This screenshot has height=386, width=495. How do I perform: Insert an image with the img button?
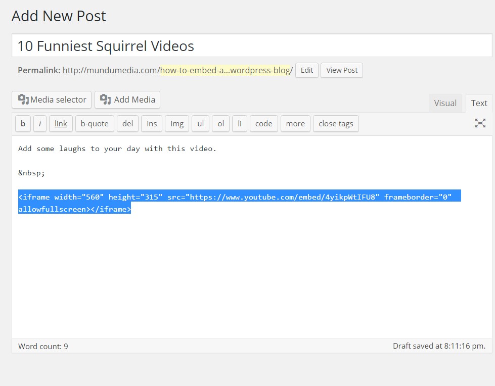[177, 124]
